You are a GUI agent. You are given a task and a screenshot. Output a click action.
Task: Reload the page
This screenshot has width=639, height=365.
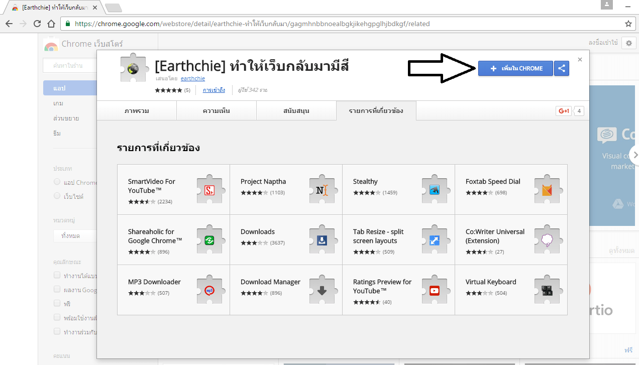pos(37,24)
